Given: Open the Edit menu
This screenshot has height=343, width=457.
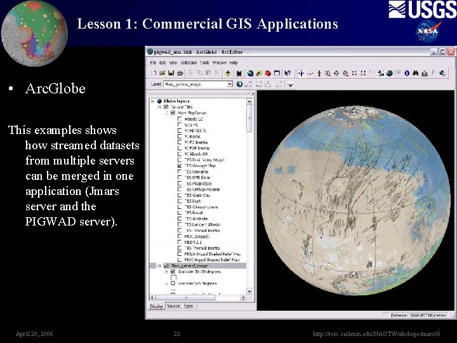Looking at the screenshot, I should tap(162, 62).
